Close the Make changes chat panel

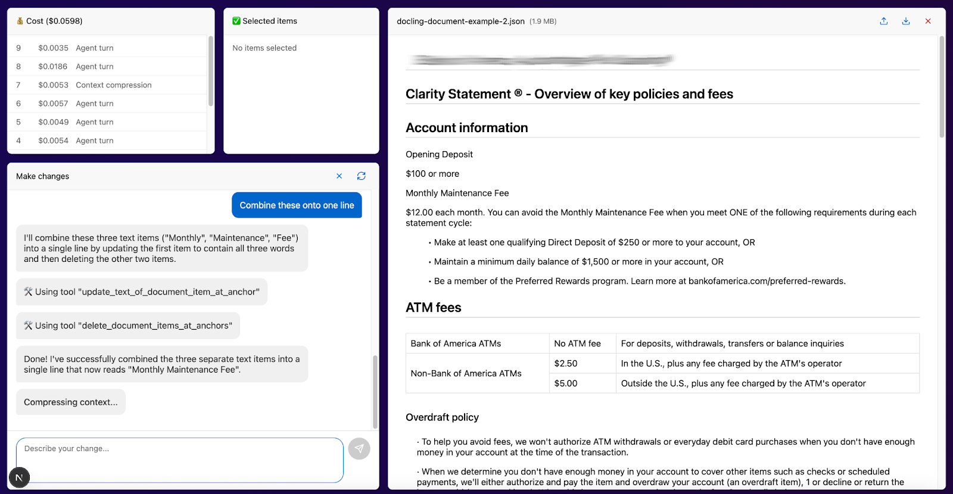point(340,176)
